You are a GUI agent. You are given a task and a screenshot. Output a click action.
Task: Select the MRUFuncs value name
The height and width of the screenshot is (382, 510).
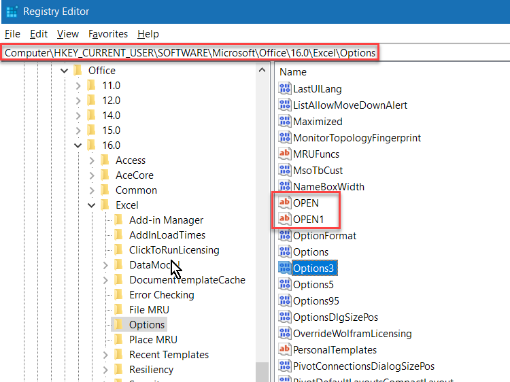[x=316, y=154]
